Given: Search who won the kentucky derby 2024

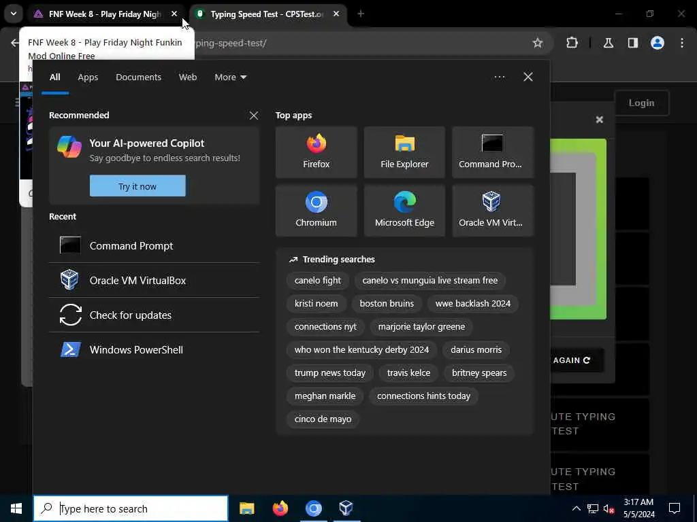Looking at the screenshot, I should tap(361, 350).
